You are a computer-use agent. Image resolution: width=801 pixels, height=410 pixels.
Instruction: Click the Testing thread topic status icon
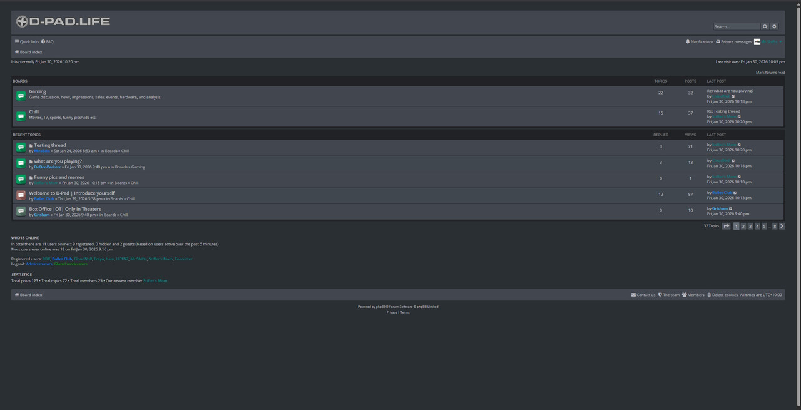(21, 148)
